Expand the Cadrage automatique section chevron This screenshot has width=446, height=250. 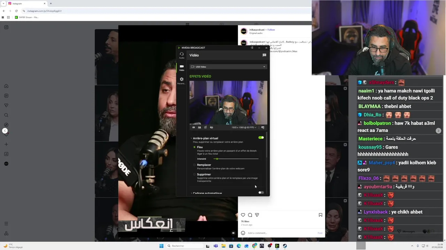(x=191, y=193)
